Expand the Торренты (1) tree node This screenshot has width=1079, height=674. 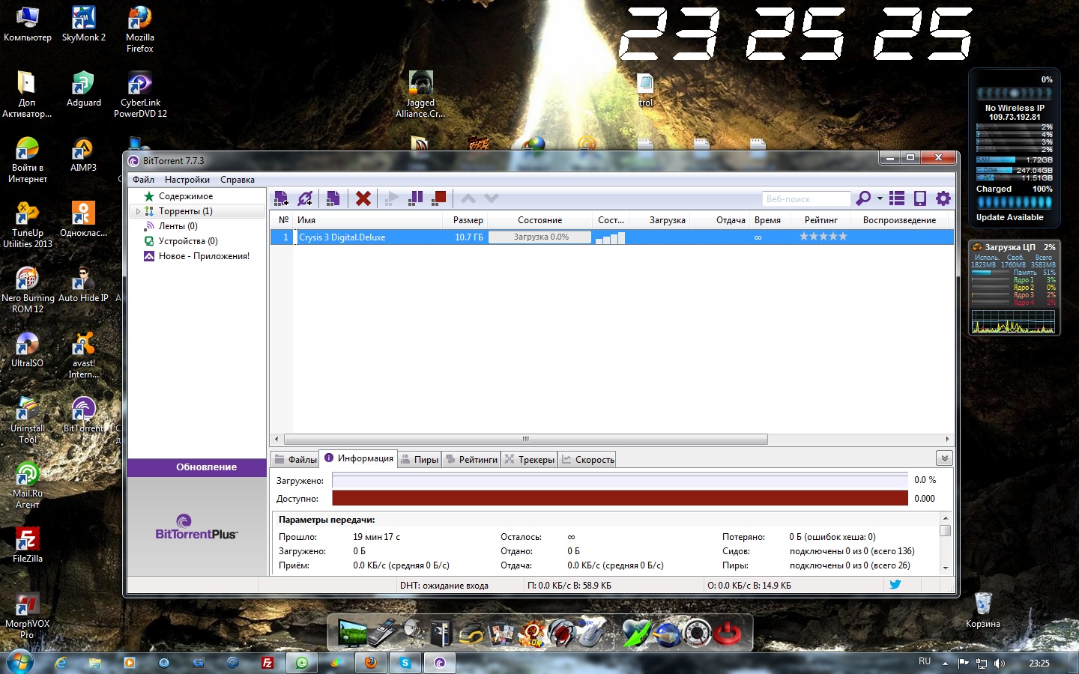(138, 211)
